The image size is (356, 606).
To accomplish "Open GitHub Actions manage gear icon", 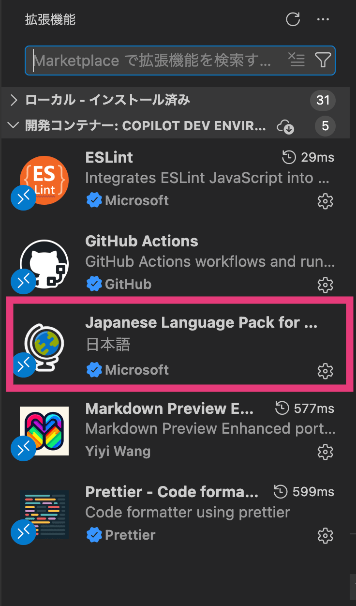I will (x=325, y=284).
